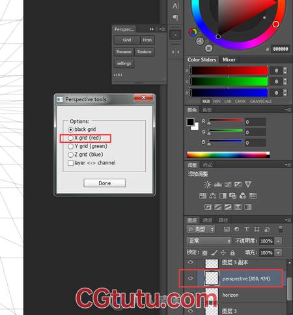Filter layers by text type icon

click(x=247, y=229)
